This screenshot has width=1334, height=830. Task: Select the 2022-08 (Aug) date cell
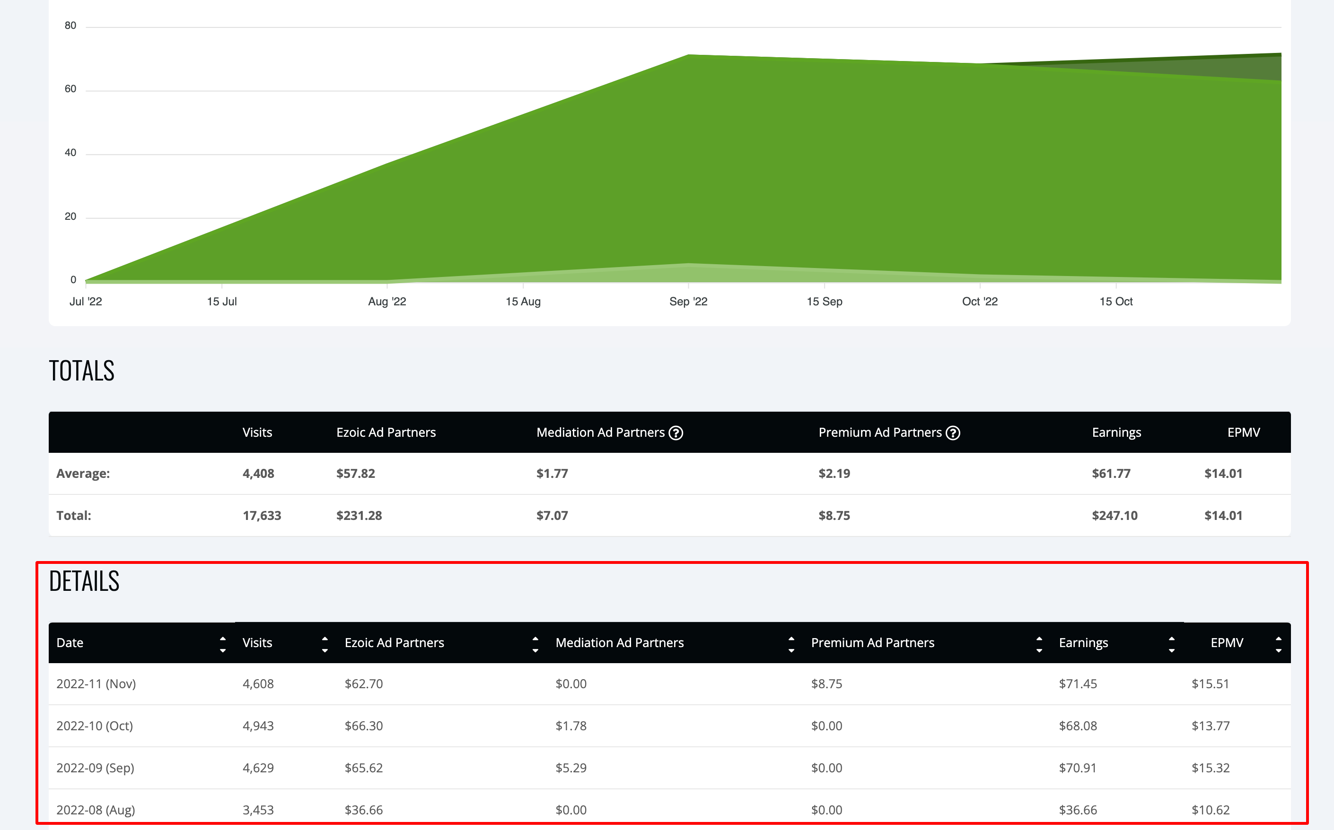point(96,810)
